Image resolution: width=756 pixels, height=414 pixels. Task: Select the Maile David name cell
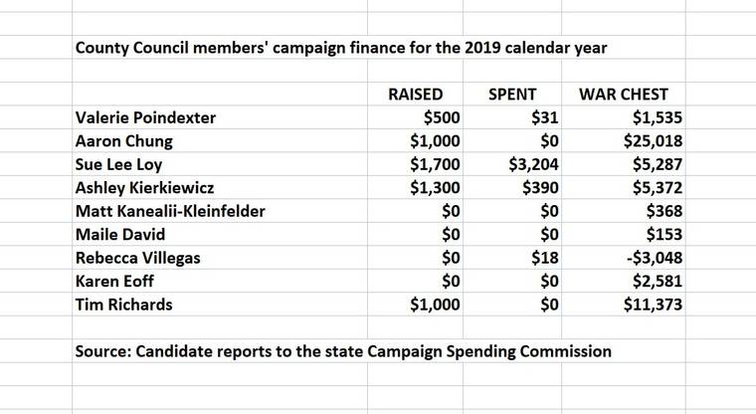tap(115, 235)
